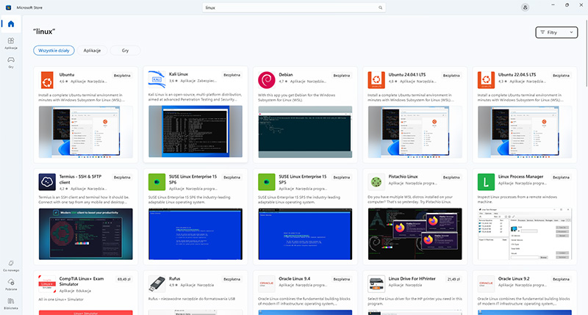Click the Kali Linux app icon
The width and height of the screenshot is (588, 315).
[157, 79]
